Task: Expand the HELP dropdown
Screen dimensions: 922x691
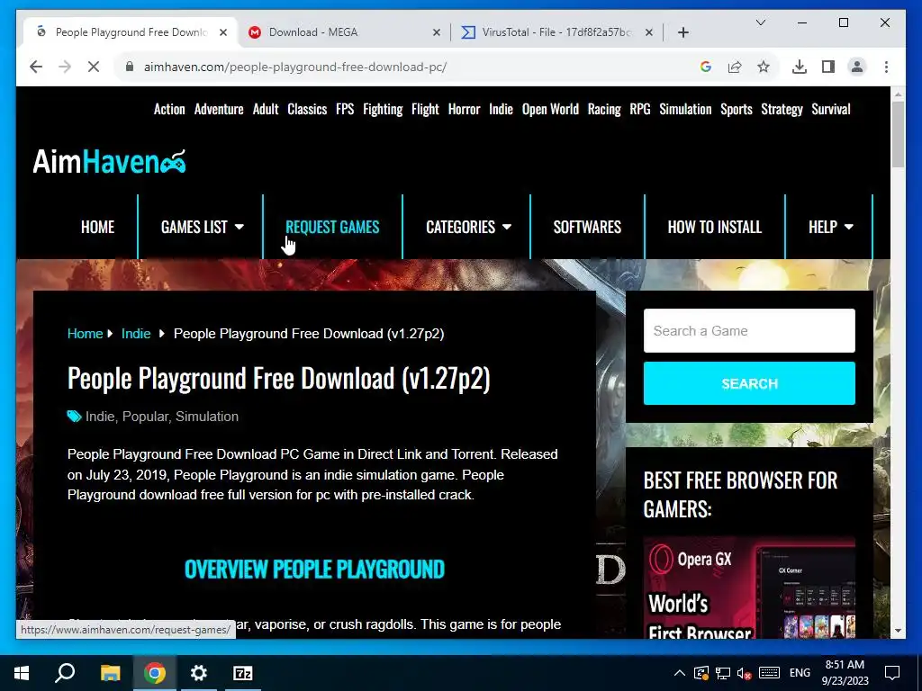Action: pyautogui.click(x=830, y=227)
